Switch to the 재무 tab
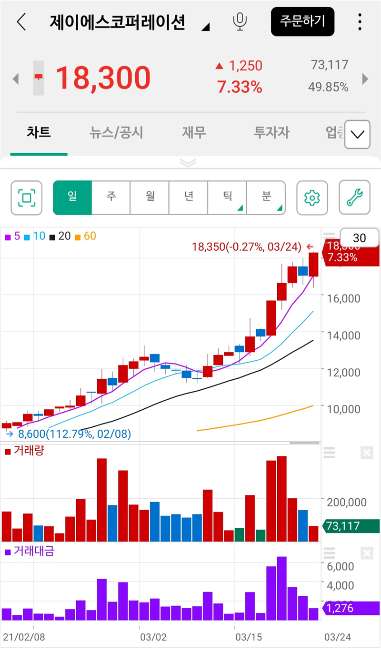 [194, 132]
